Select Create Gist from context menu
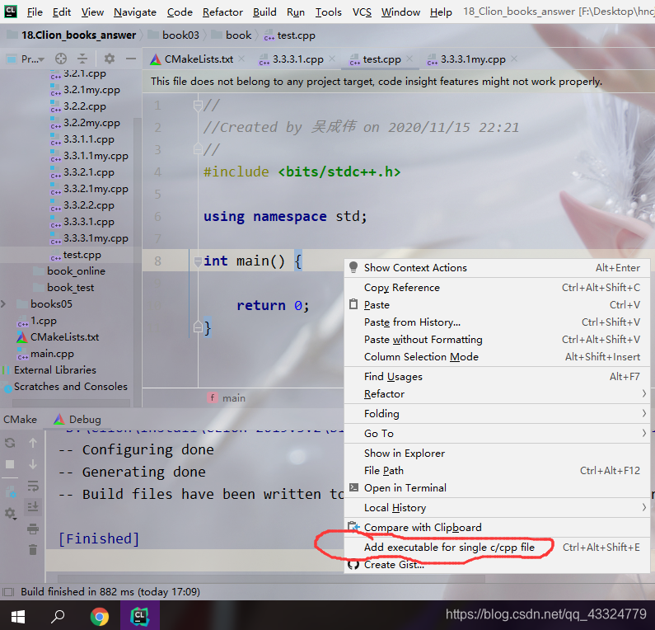The image size is (655, 630). pyautogui.click(x=497, y=565)
